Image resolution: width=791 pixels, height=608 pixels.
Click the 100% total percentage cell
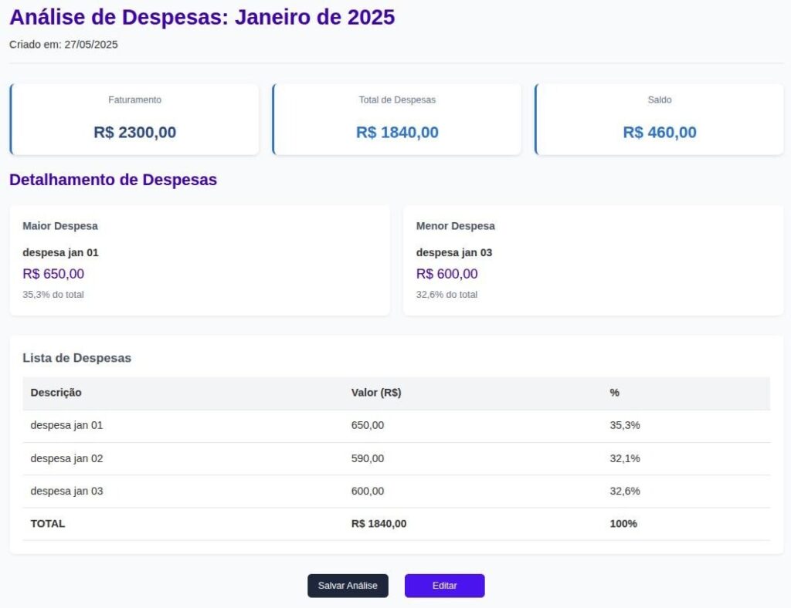point(623,524)
